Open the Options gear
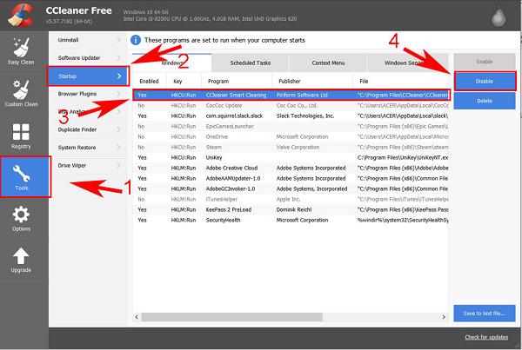 pos(20,218)
